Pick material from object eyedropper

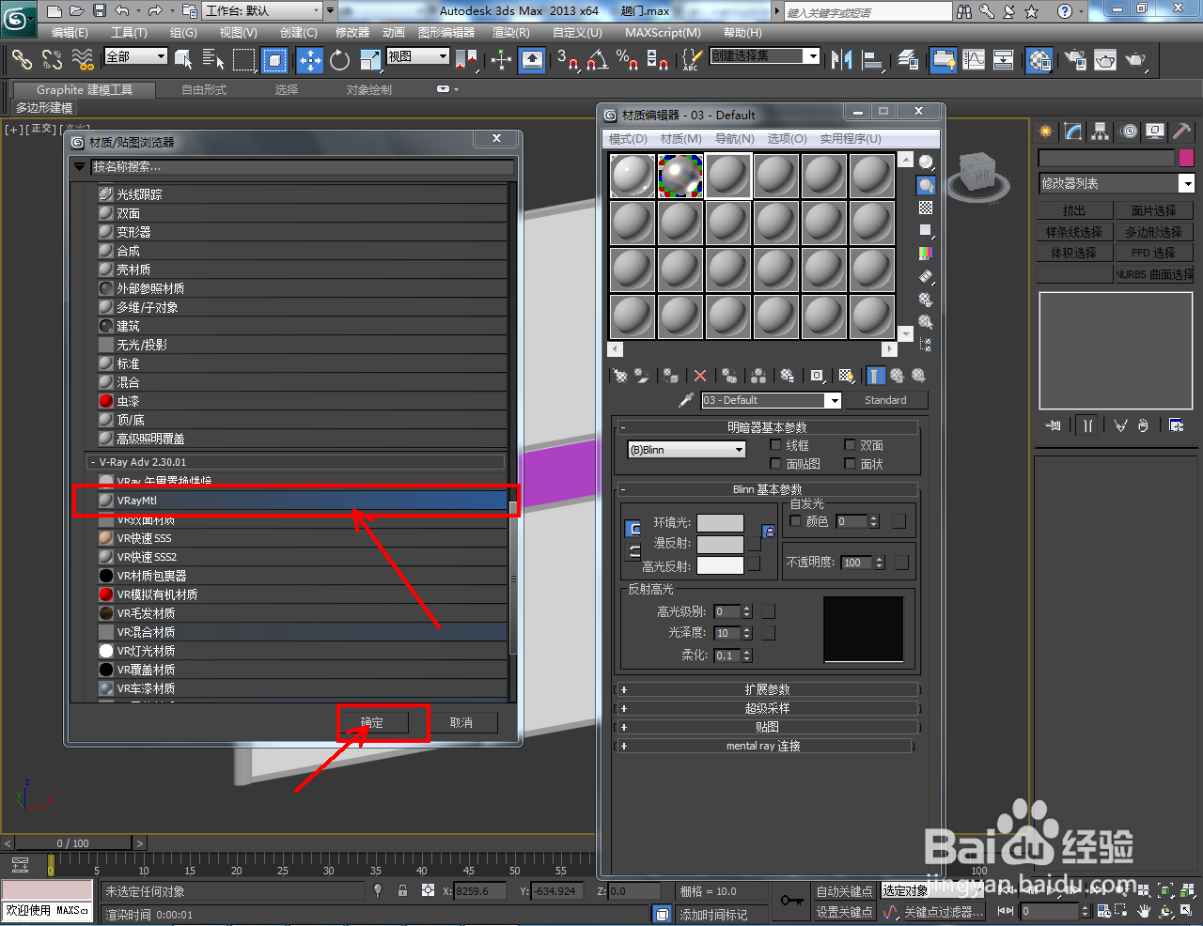686,400
